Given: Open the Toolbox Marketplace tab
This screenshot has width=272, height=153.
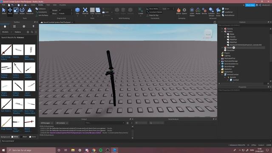Looking at the screenshot, I should [5, 26].
